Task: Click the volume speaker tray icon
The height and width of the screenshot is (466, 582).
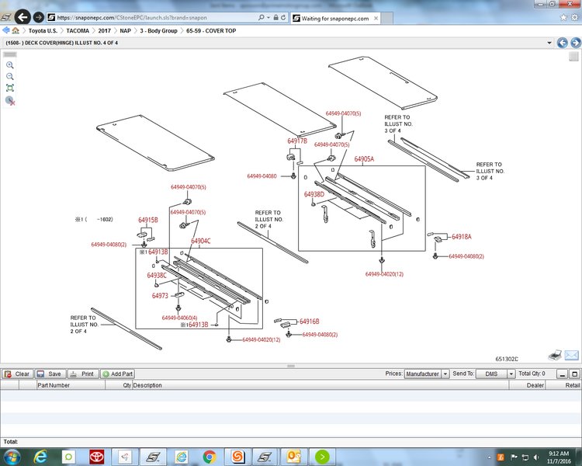Action: (535, 457)
